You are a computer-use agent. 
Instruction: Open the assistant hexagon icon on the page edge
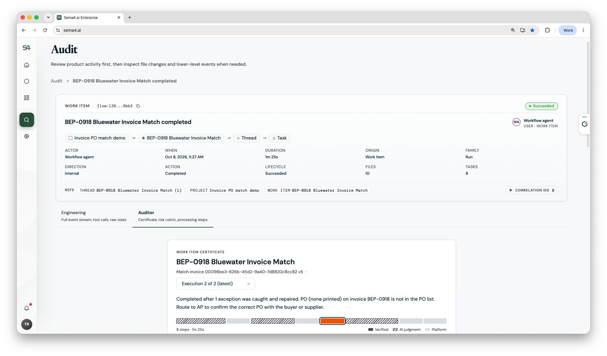coord(585,124)
